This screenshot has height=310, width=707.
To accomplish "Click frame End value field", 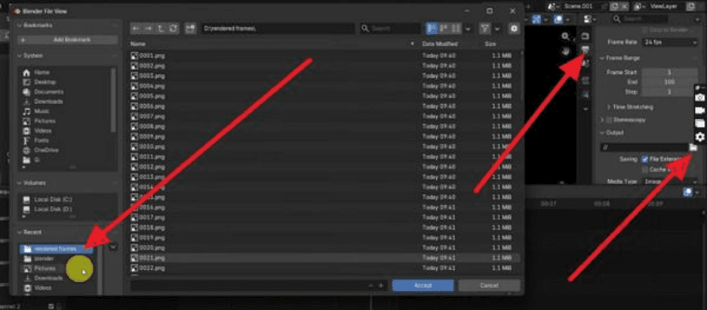I will click(x=670, y=82).
